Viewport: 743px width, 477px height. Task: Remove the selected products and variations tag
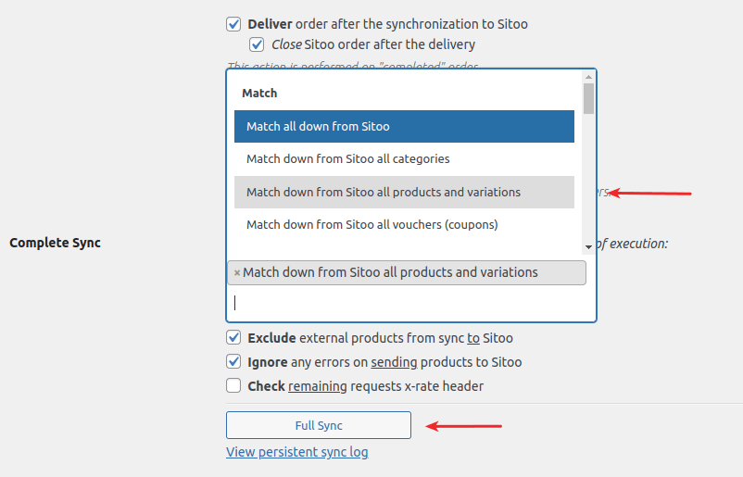click(x=236, y=273)
